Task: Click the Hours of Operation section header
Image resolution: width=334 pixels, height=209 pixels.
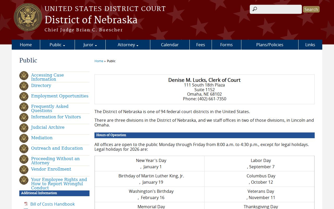Action: click(x=205, y=135)
